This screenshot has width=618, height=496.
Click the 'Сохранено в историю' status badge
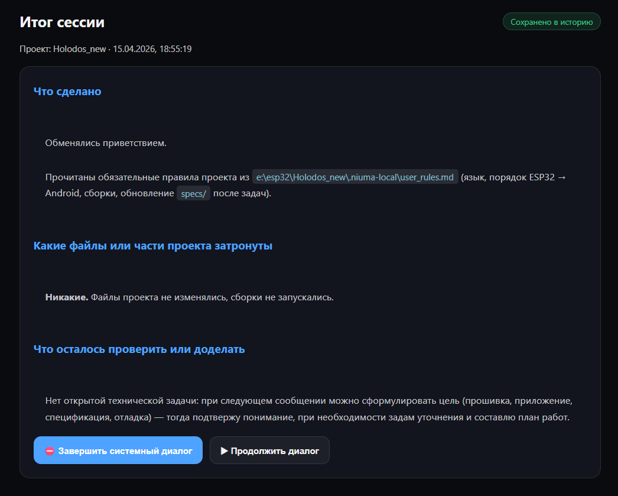pos(551,21)
